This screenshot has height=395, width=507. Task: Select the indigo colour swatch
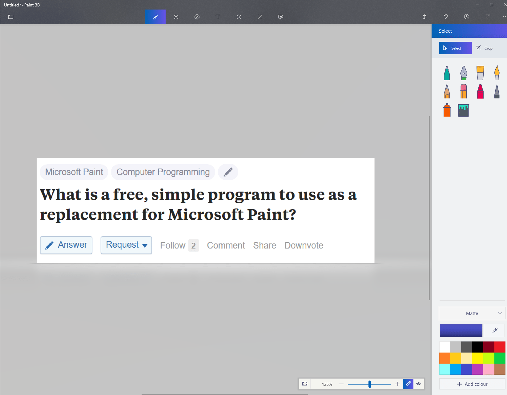click(x=467, y=369)
